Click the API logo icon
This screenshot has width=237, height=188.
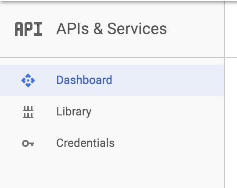point(29,29)
